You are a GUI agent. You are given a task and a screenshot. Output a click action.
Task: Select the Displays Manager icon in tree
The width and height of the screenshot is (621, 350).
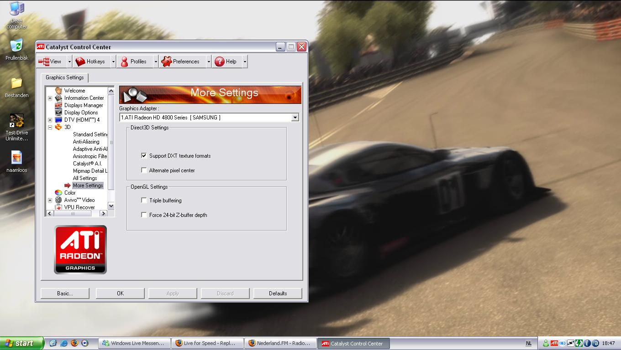58,105
